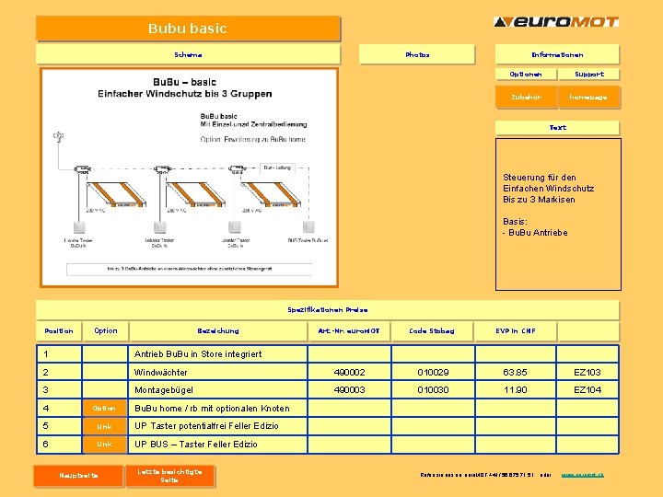Click the EZ103 cell
This screenshot has height=497, width=663.
(x=587, y=373)
